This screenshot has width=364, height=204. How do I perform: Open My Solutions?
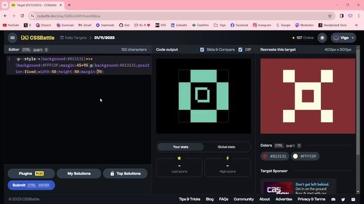[79, 173]
